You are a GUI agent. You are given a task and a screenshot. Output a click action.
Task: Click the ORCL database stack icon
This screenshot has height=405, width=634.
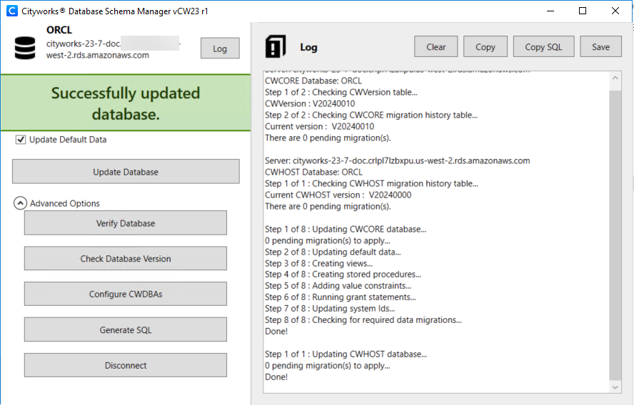tap(25, 48)
